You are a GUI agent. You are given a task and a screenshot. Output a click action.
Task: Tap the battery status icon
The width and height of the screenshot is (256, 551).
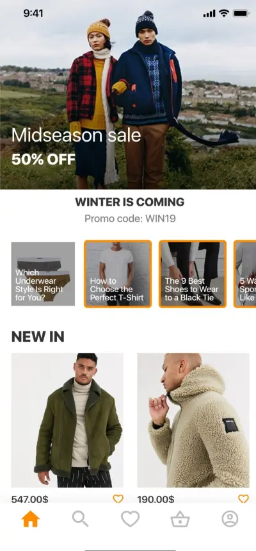[x=241, y=13]
